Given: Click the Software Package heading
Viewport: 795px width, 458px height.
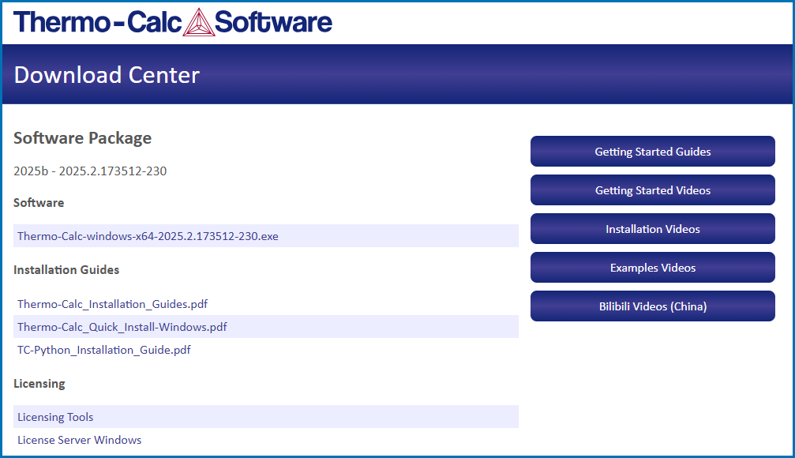Looking at the screenshot, I should (83, 138).
